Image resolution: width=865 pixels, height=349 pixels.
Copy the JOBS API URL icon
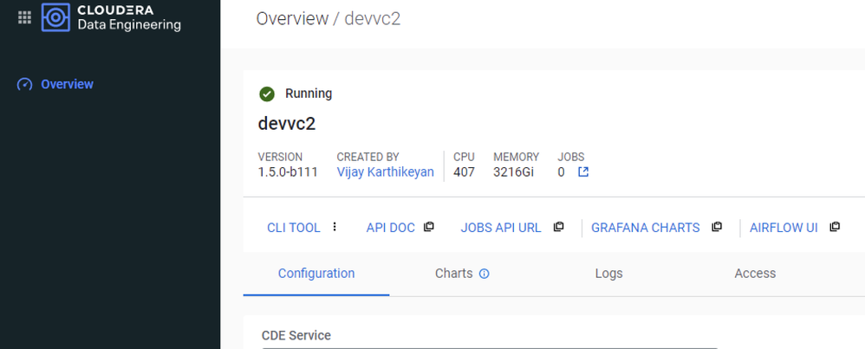(x=559, y=227)
